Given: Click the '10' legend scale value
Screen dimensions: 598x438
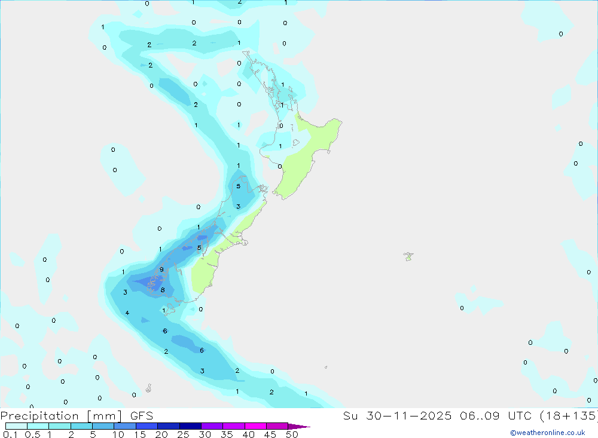Looking at the screenshot, I should coord(118,434).
